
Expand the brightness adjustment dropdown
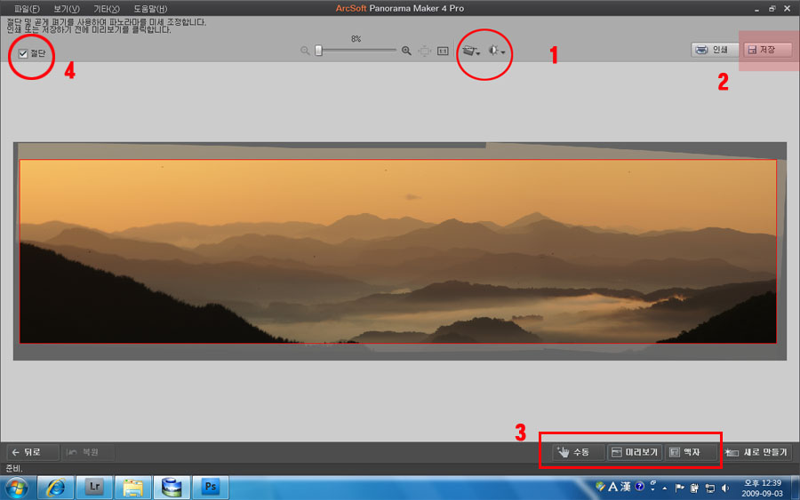tap(496, 51)
